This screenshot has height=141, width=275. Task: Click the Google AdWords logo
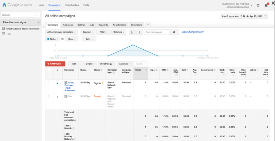pos(17,5)
